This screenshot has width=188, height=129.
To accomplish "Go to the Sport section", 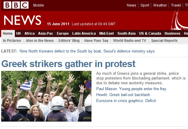I will coord(145,5).
